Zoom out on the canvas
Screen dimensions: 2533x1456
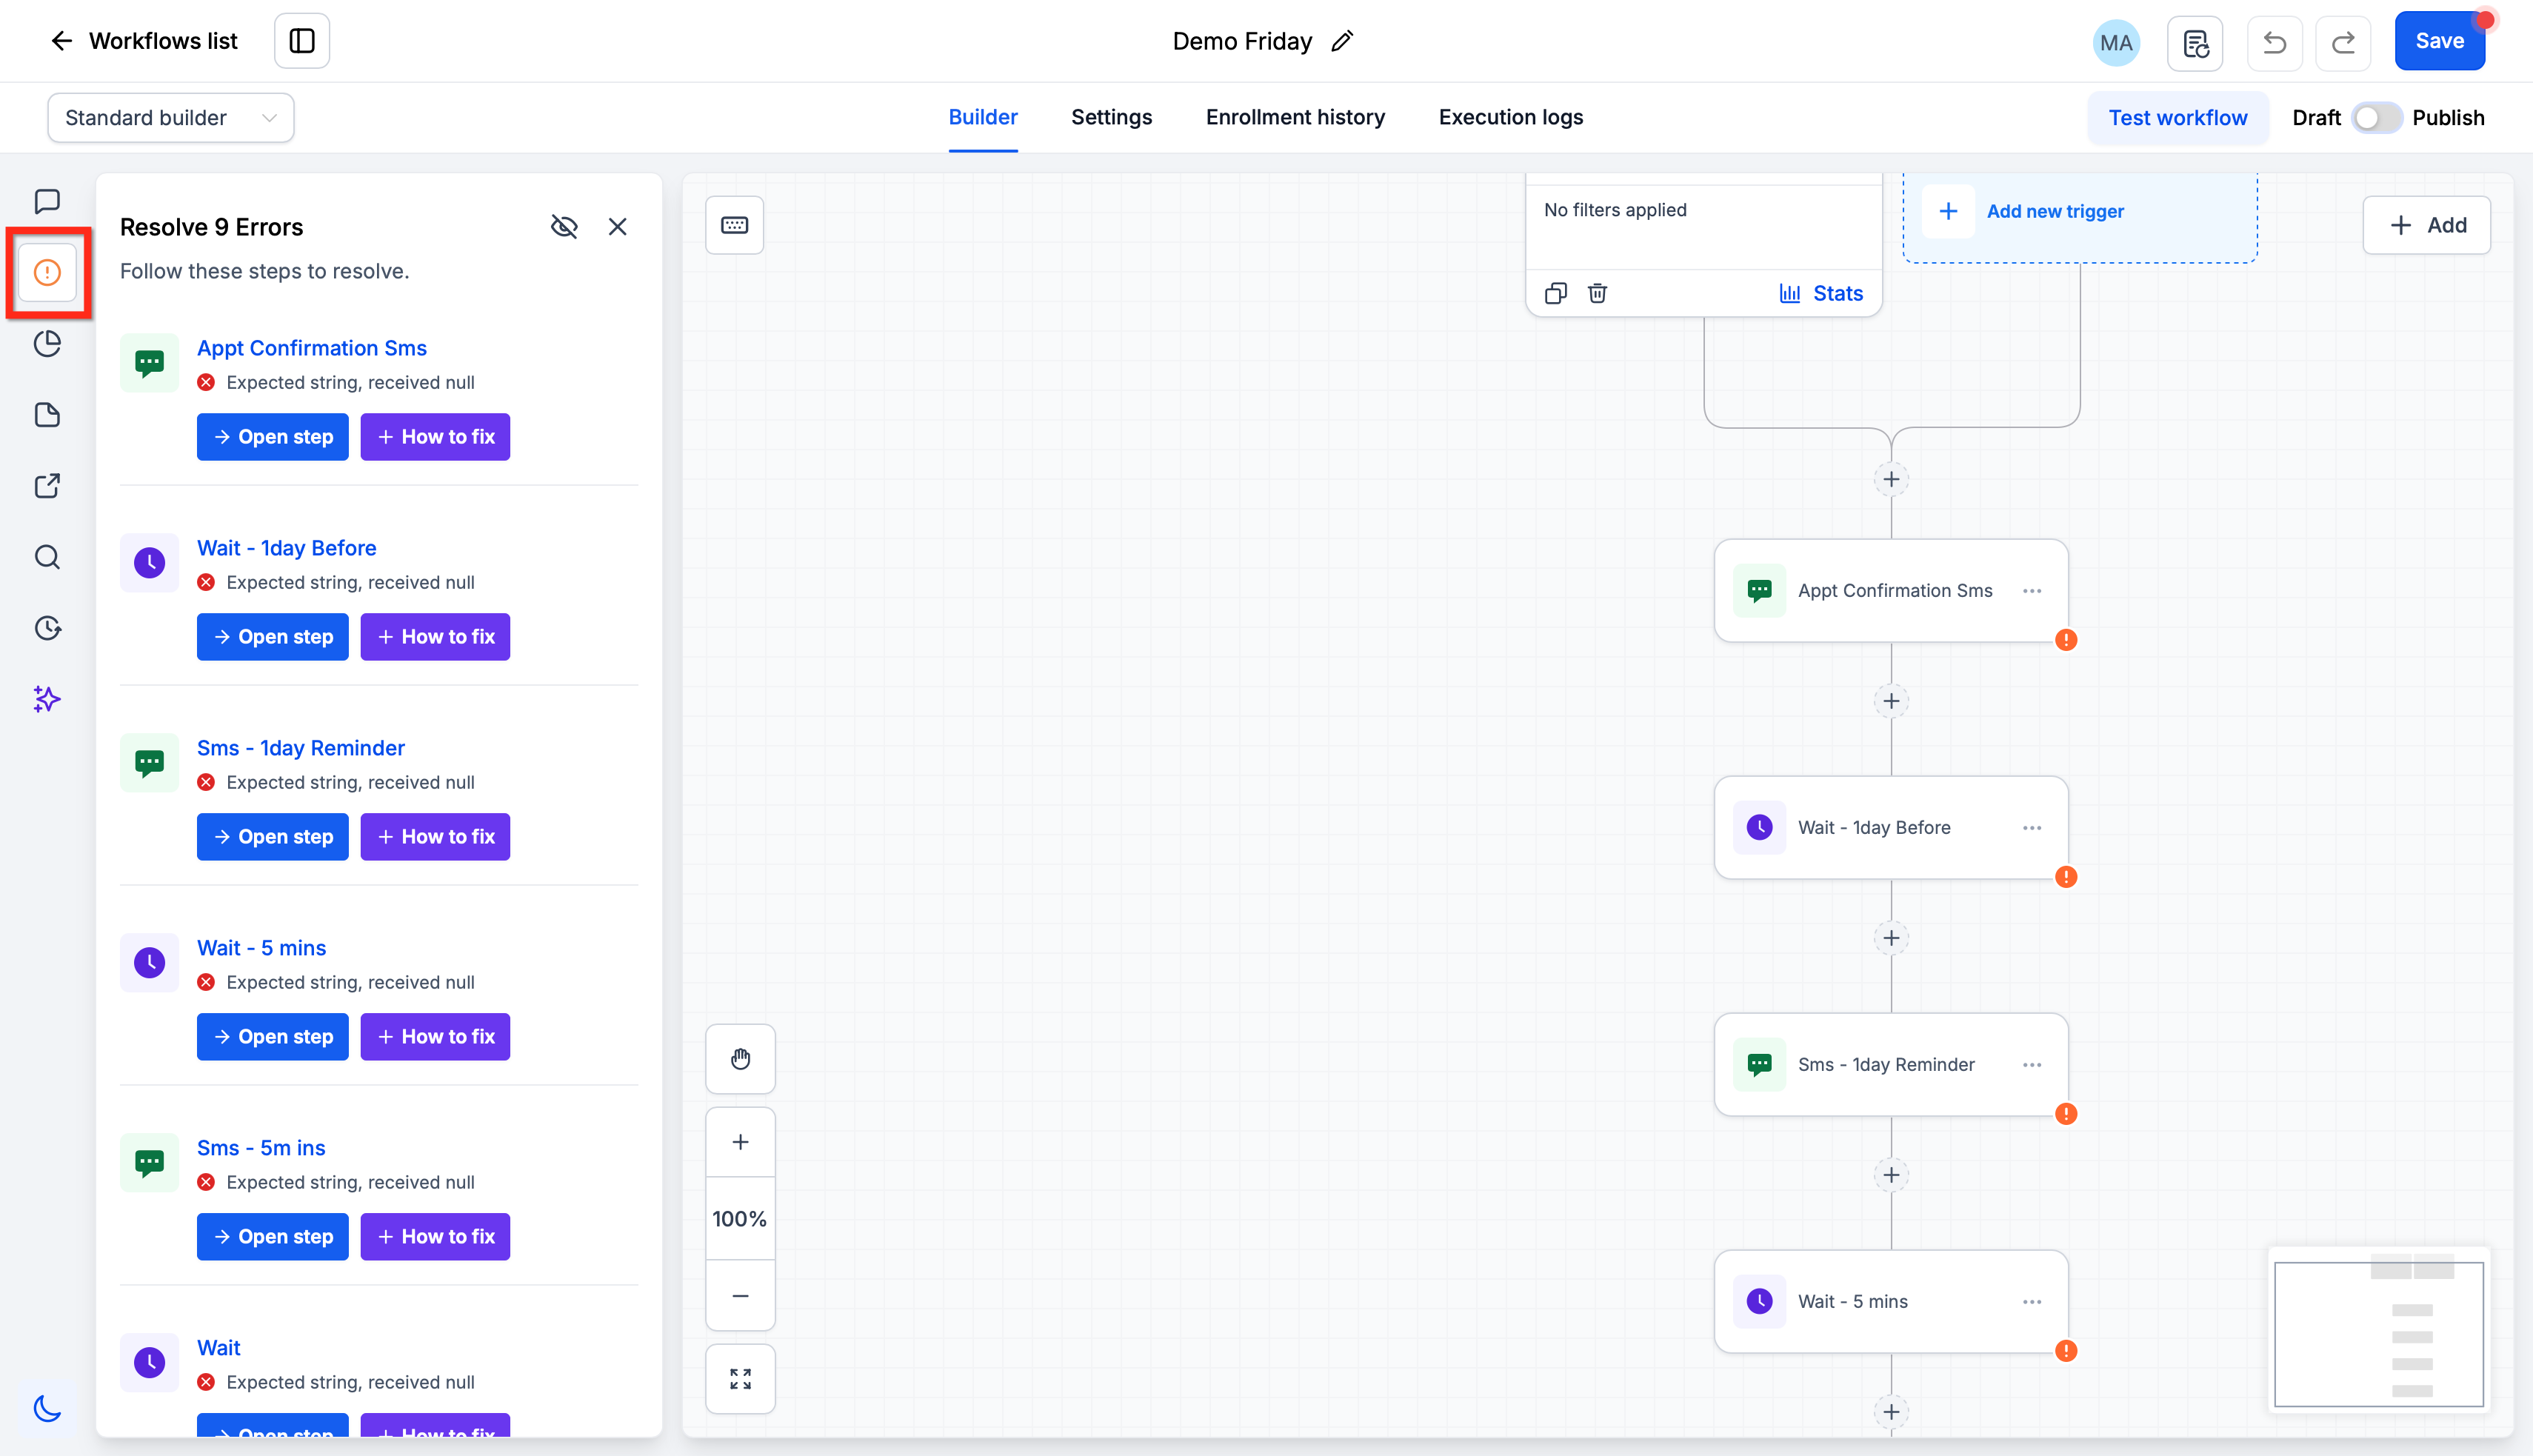coord(740,1296)
